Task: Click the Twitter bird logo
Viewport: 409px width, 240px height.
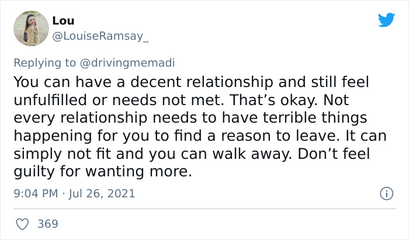Action: tap(386, 19)
